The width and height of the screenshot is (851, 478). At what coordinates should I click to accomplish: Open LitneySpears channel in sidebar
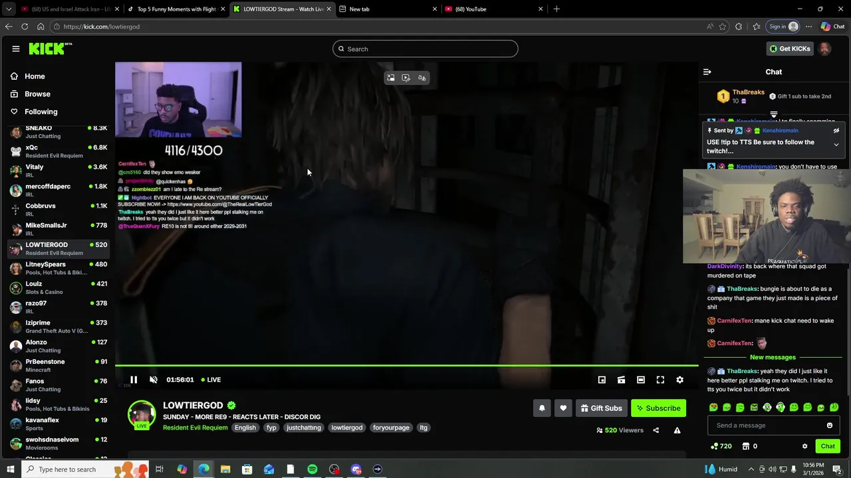pyautogui.click(x=59, y=268)
